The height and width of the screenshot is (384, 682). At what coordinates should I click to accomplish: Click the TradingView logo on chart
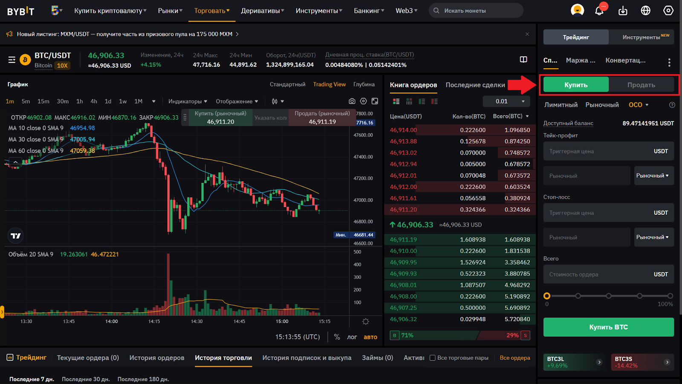coord(16,236)
